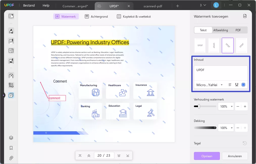Jump to the last page

coord(128,156)
